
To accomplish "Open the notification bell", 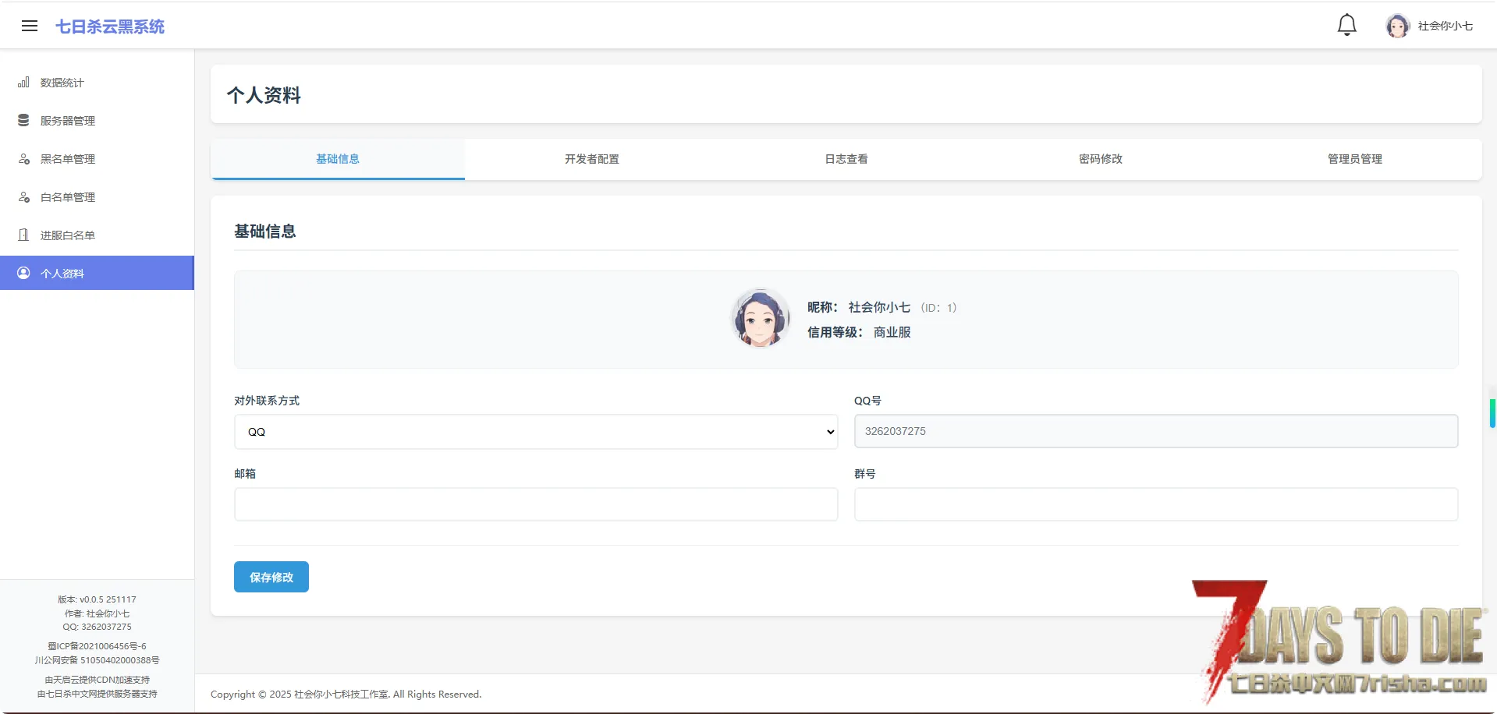I will coord(1346,26).
